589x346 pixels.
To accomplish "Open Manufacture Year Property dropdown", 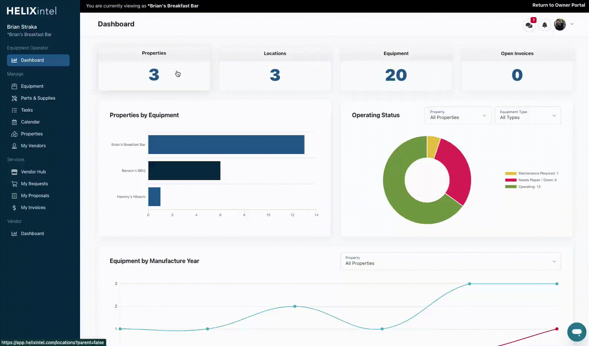I will pos(451,261).
